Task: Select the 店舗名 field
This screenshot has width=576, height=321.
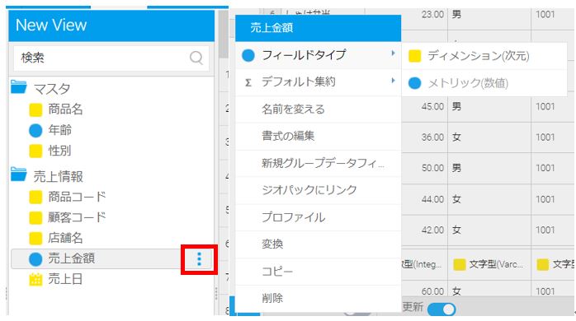Action: pyautogui.click(x=65, y=238)
